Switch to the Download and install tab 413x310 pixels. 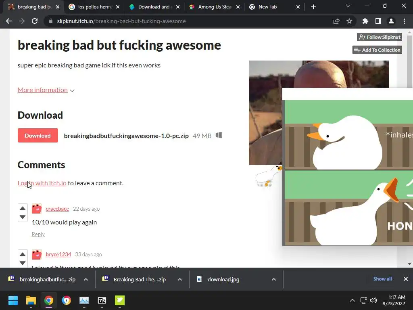tap(151, 7)
